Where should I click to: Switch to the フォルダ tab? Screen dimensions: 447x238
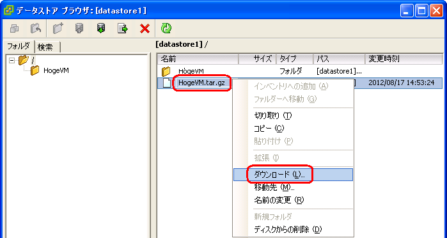19,46
